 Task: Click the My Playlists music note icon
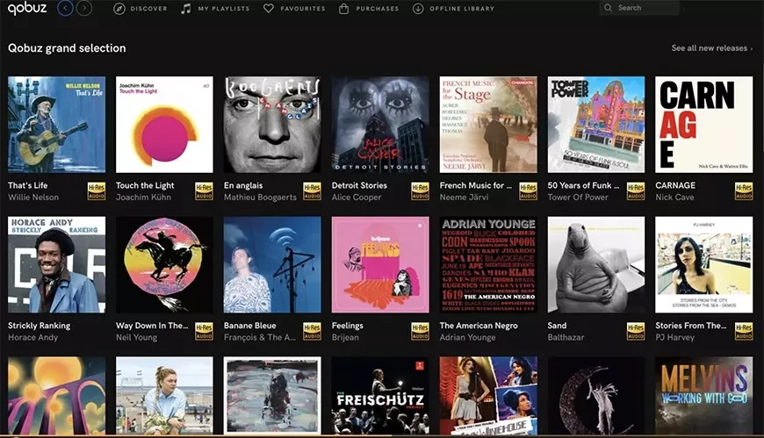coord(185,8)
